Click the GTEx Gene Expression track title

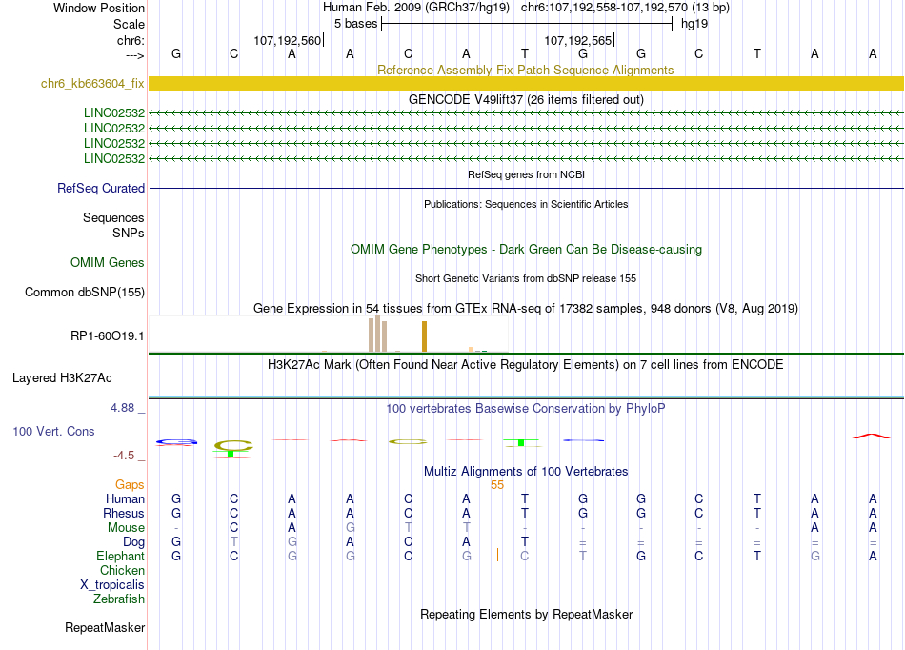[526, 308]
